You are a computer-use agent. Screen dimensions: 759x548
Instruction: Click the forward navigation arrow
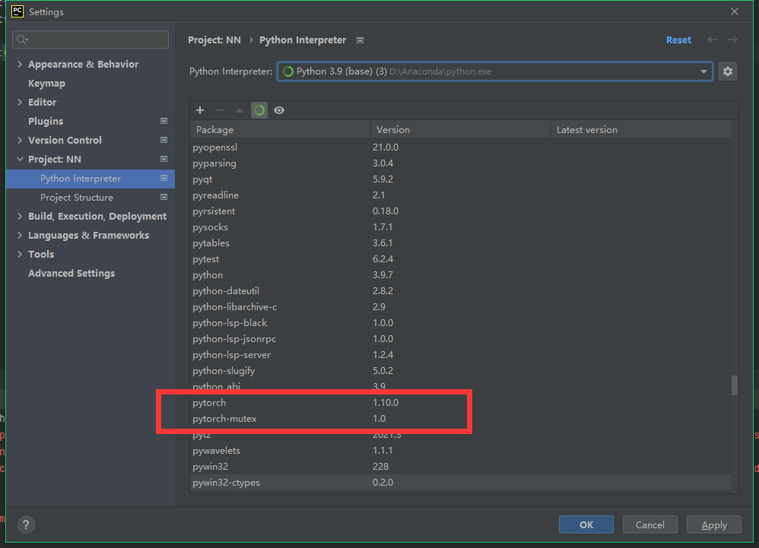pos(732,40)
